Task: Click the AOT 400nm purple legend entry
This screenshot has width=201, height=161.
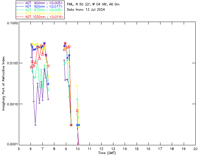Action: tap(40, 3)
